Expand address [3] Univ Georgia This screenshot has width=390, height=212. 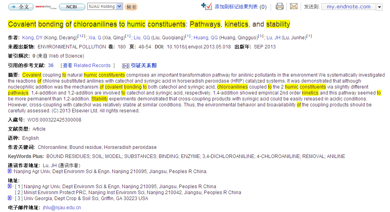10,198
